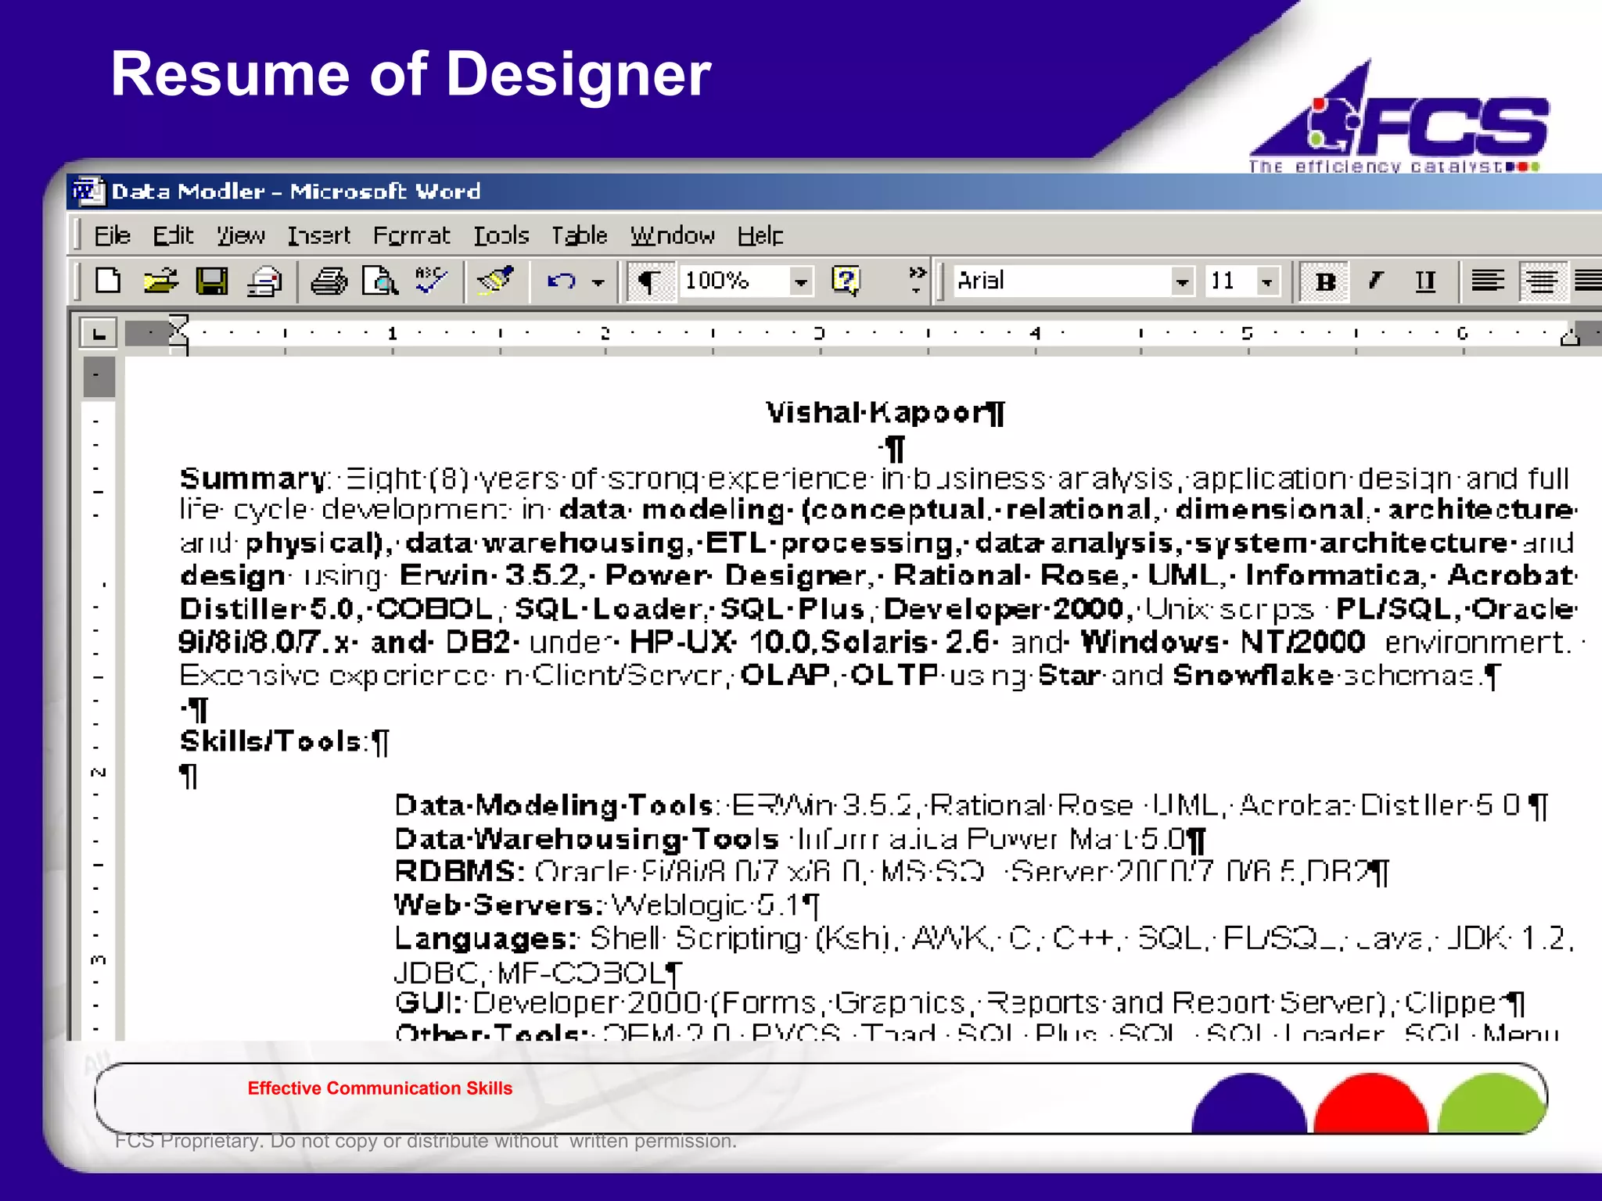Print the document with the printer icon
The width and height of the screenshot is (1602, 1201).
pyautogui.click(x=329, y=281)
